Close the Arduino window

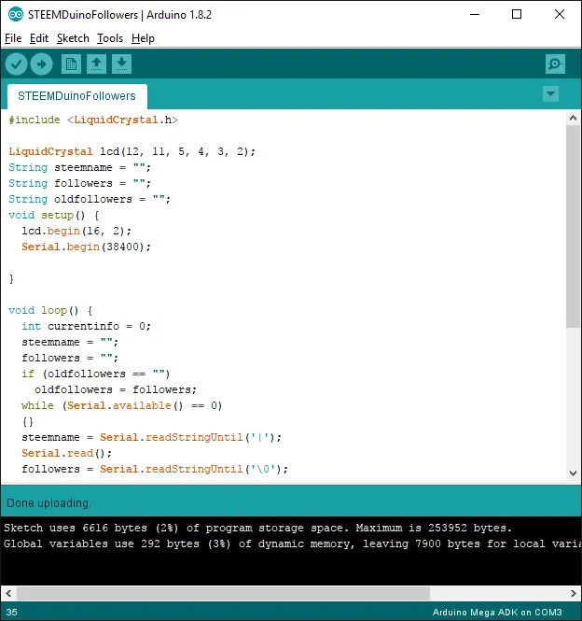[x=560, y=15]
